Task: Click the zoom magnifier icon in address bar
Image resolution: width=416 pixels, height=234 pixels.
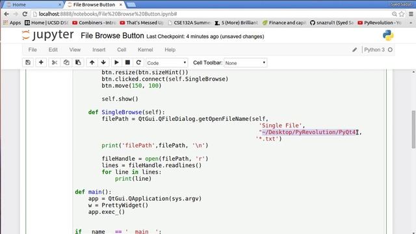Action: 395,14
